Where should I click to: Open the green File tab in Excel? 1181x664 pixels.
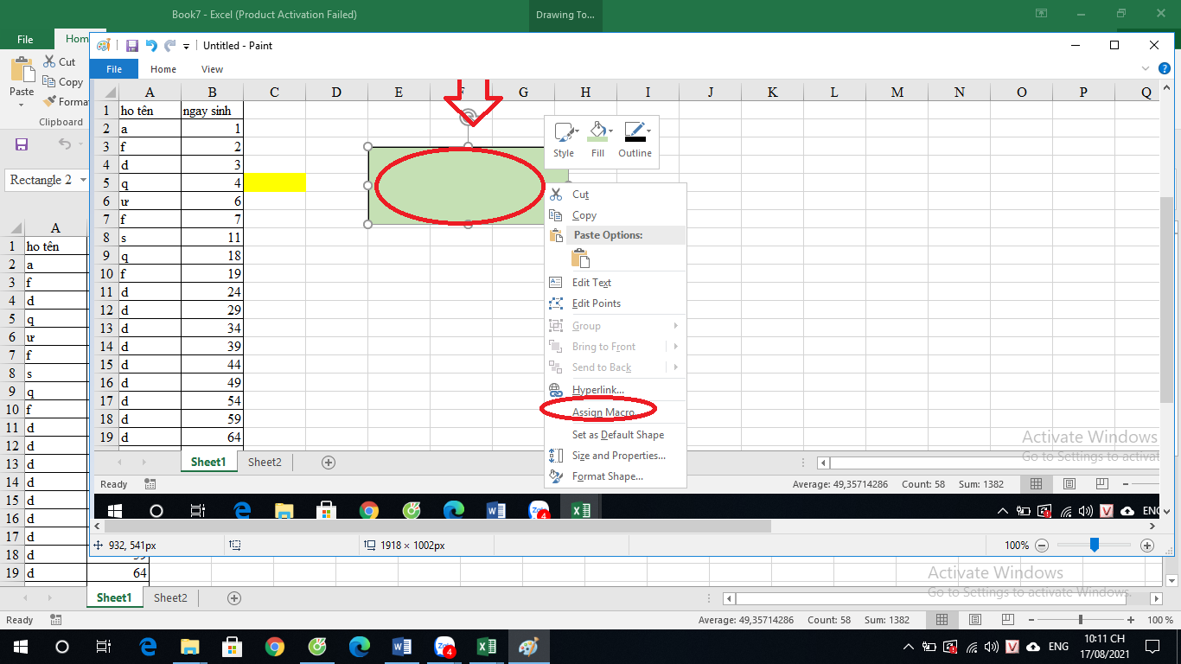(x=25, y=40)
